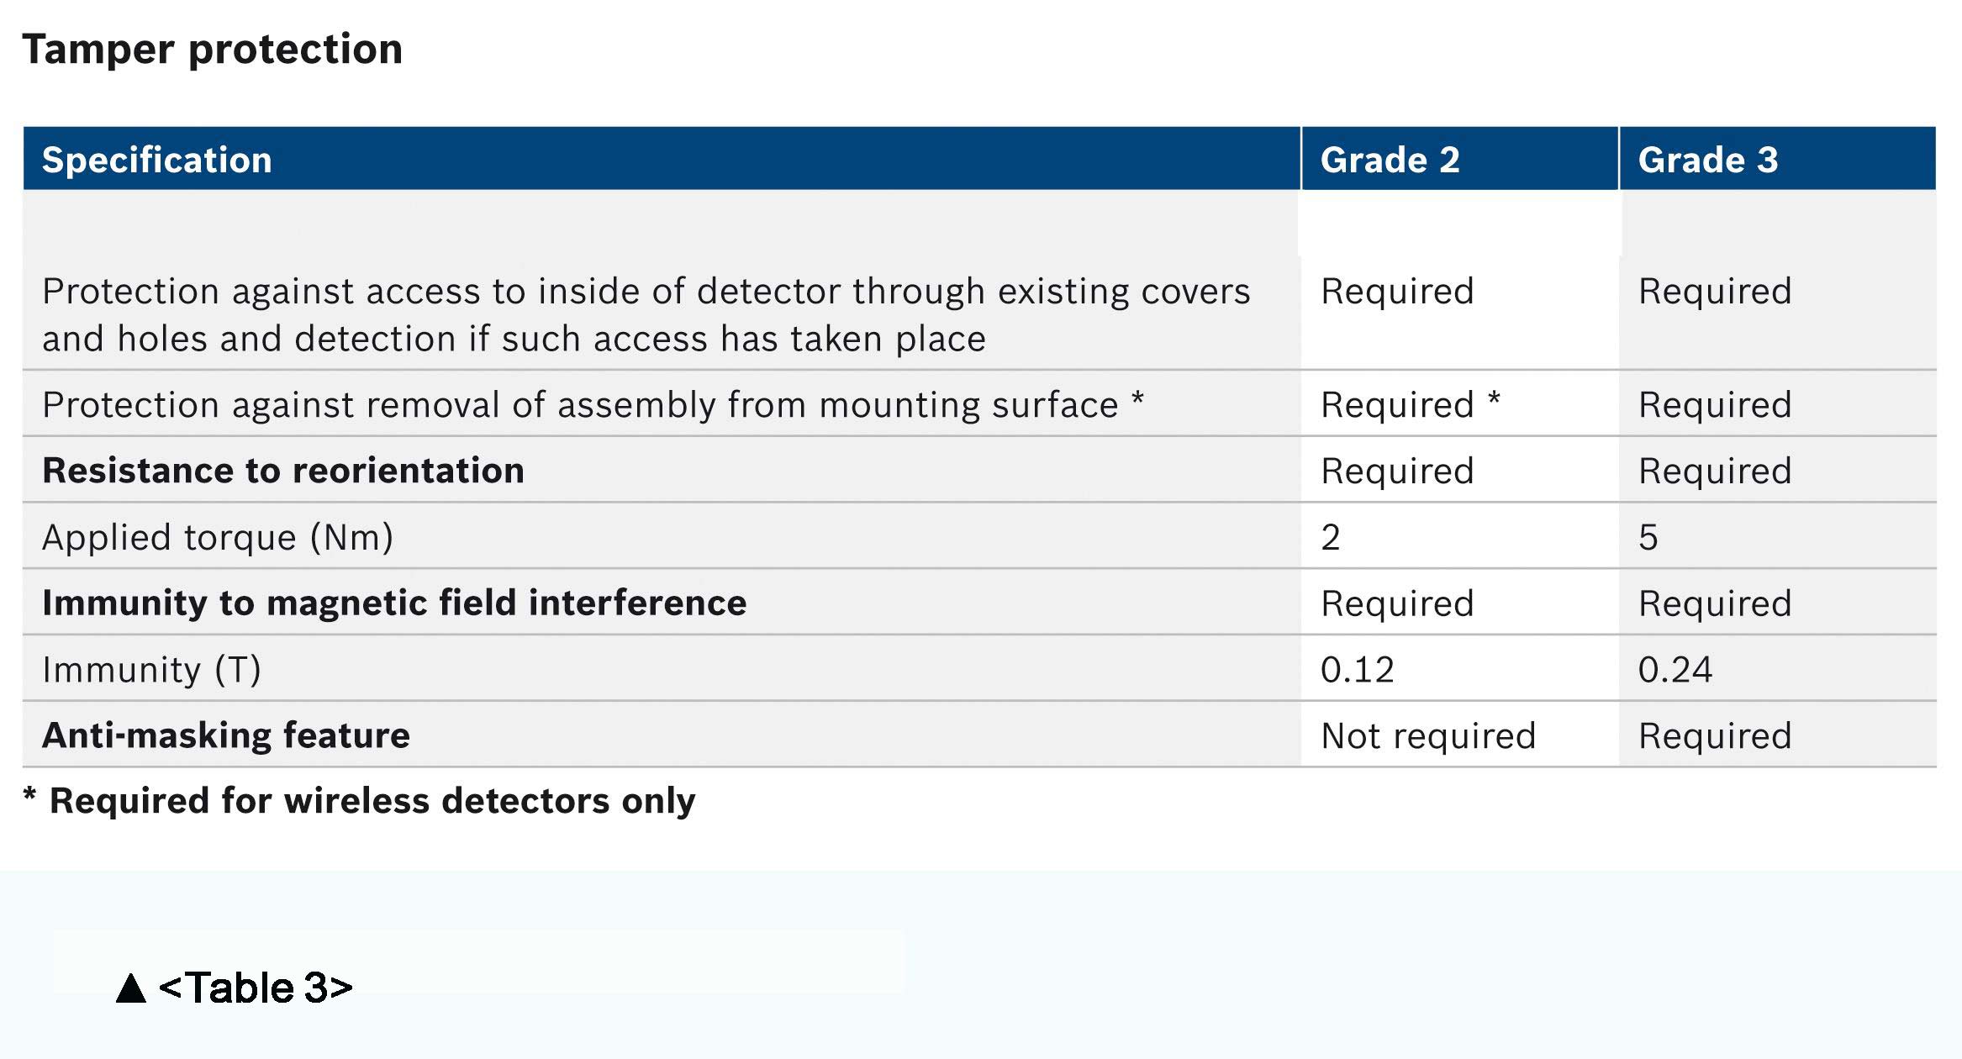Image resolution: width=1962 pixels, height=1059 pixels.
Task: Select the Resistance to reorientation row label
Action: tap(283, 470)
